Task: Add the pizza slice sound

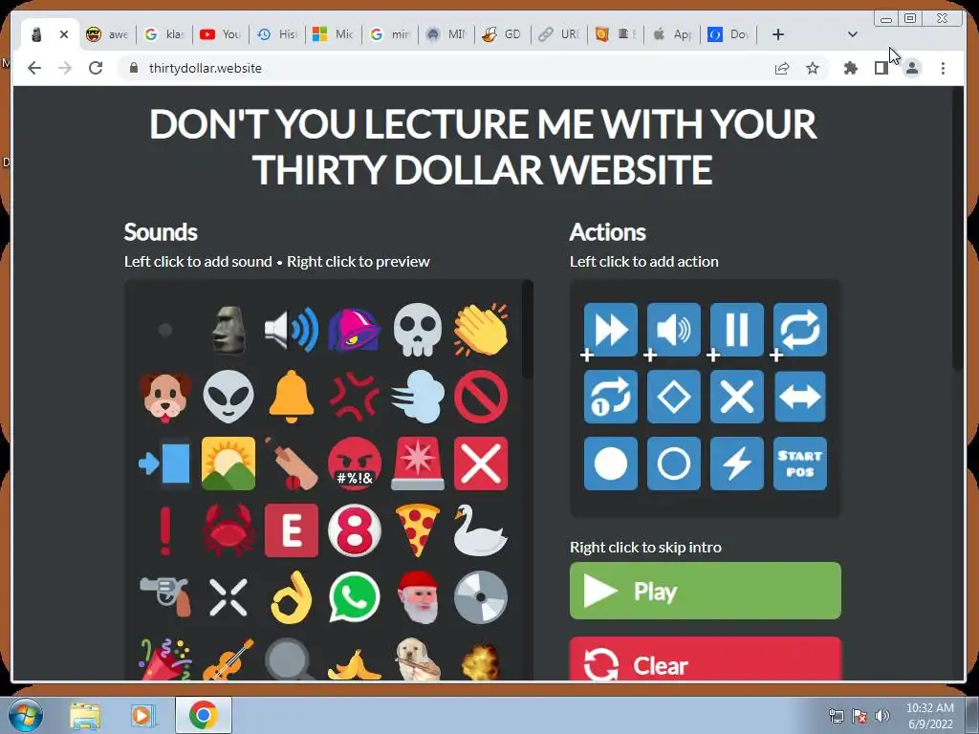Action: 418,530
